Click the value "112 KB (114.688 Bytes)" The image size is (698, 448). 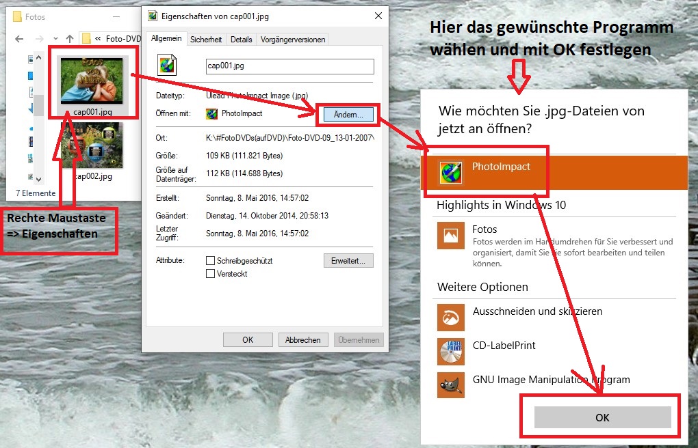pyautogui.click(x=244, y=173)
